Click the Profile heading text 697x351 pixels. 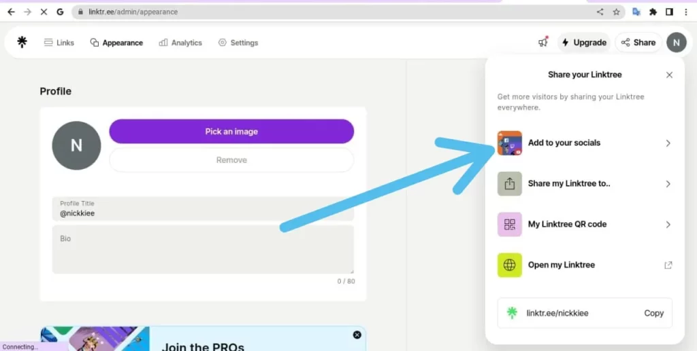pyautogui.click(x=56, y=91)
